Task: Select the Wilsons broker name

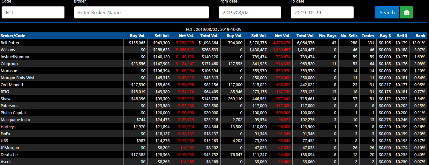Action: click(8, 50)
